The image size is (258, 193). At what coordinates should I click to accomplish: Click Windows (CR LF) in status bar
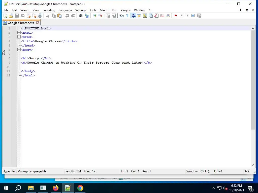[198, 171]
